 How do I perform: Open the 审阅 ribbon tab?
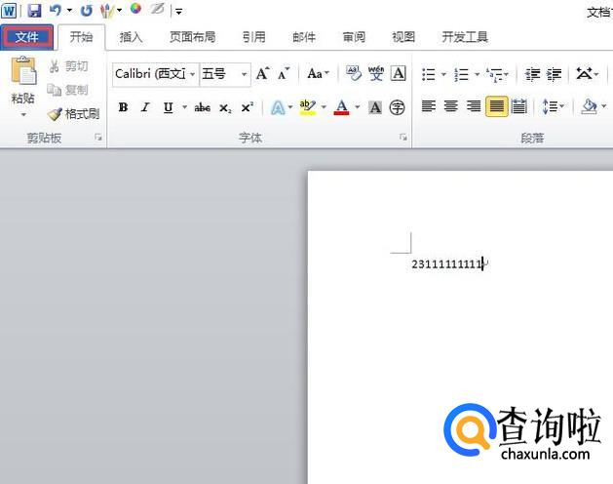click(x=354, y=37)
